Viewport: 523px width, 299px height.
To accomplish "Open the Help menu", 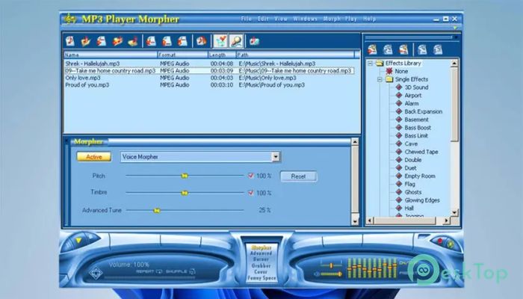I will pos(370,19).
